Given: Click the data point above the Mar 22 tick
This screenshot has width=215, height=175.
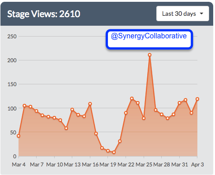Looking at the screenshot, I should pos(126,113).
